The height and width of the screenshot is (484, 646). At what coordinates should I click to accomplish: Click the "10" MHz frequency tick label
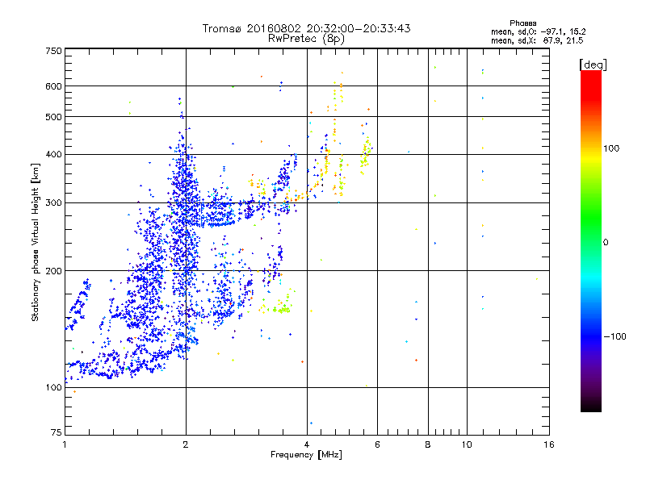click(x=467, y=444)
